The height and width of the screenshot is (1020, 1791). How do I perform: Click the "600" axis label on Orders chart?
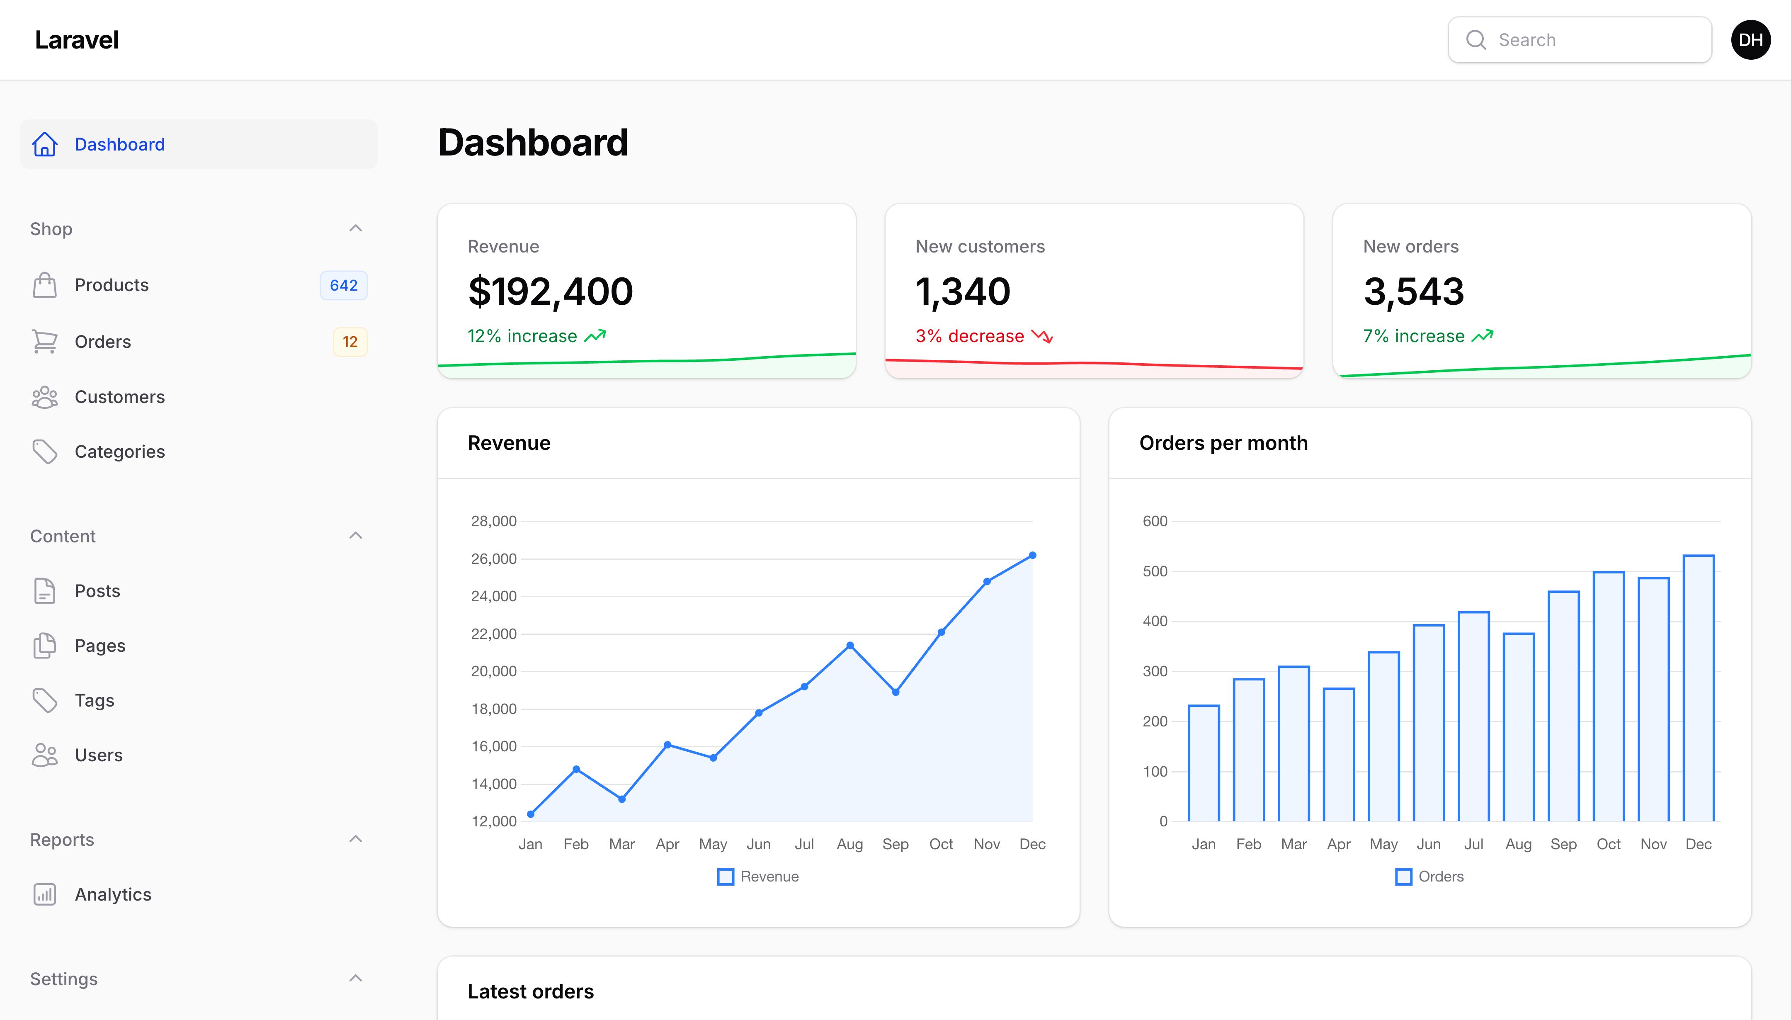click(1155, 521)
